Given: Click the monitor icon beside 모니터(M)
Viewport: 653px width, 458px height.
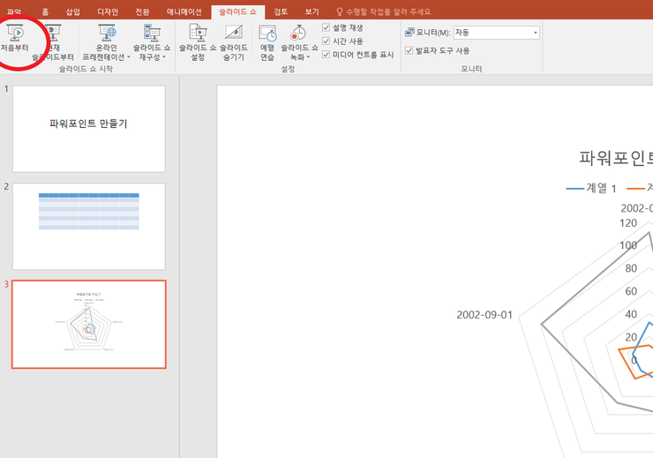Looking at the screenshot, I should click(x=409, y=32).
